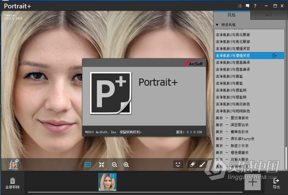This screenshot has height=195, width=288.
Task: Select preset 洁净肌肤3与提高鼻梁
Action: [249, 69]
